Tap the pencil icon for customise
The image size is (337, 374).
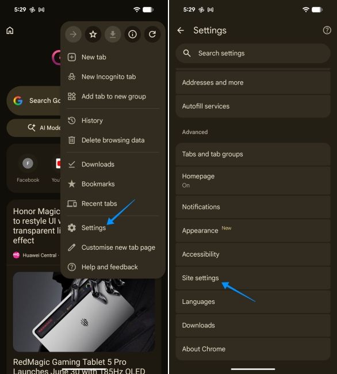point(72,247)
